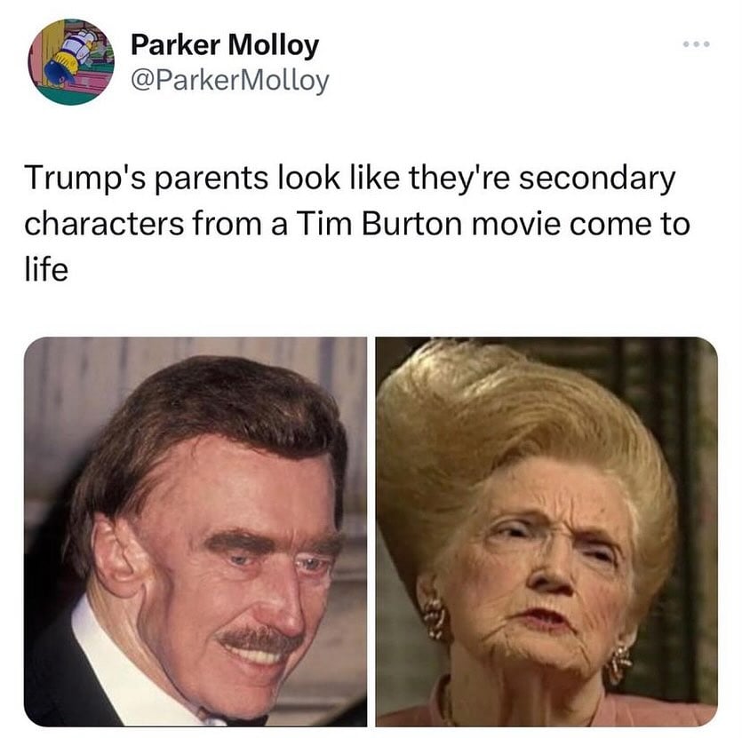The width and height of the screenshot is (742, 738).
Task: Open profile via Parker Molloy display name
Action: point(225,45)
